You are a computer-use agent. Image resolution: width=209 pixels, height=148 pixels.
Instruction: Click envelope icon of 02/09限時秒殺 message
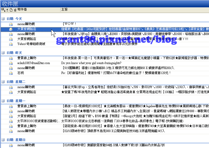click(11, 145)
